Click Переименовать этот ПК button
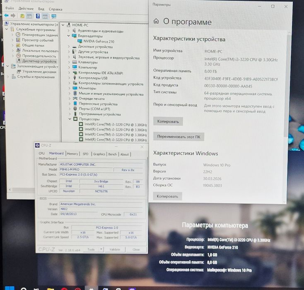Screen dimensions: 304x290 tap(179, 137)
